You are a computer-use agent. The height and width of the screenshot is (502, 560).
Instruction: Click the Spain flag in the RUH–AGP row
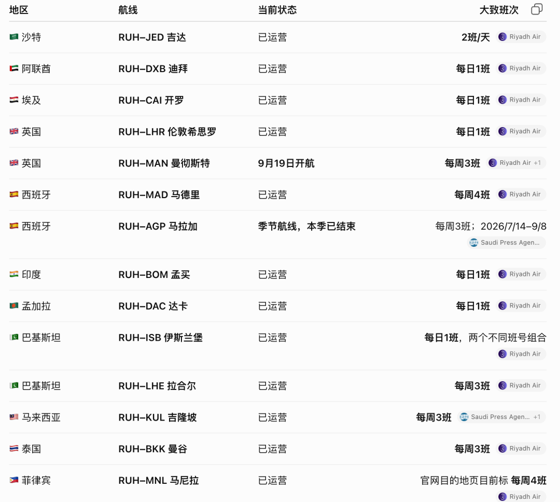pyautogui.click(x=14, y=226)
